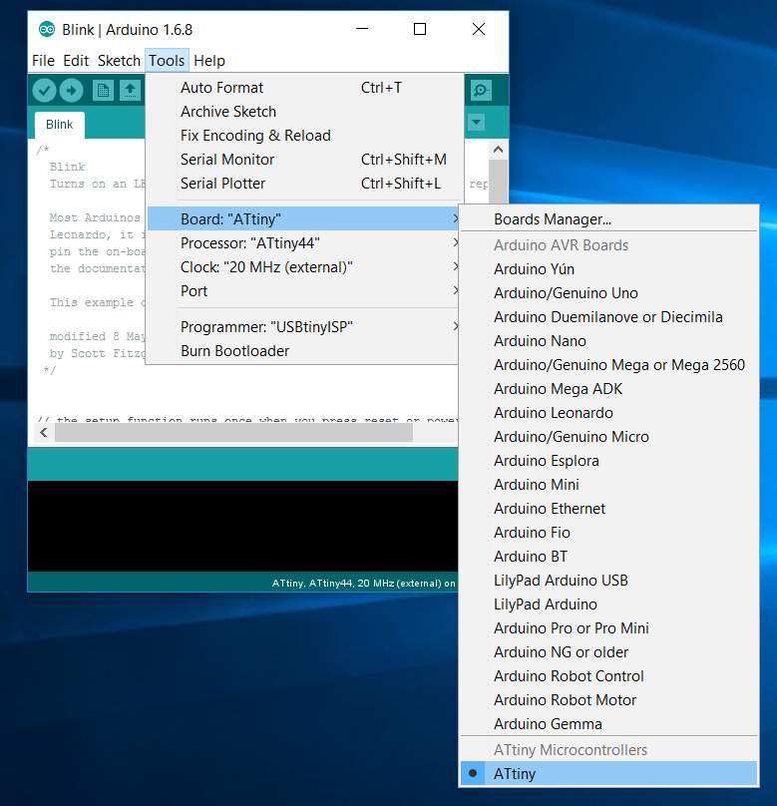Select Arduino/Genuino Micro board
Image resolution: width=777 pixels, height=806 pixels.
(x=609, y=436)
